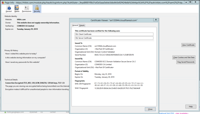
Task: Click 'Have I saved any passwords for this website?'
Action: click(22, 62)
